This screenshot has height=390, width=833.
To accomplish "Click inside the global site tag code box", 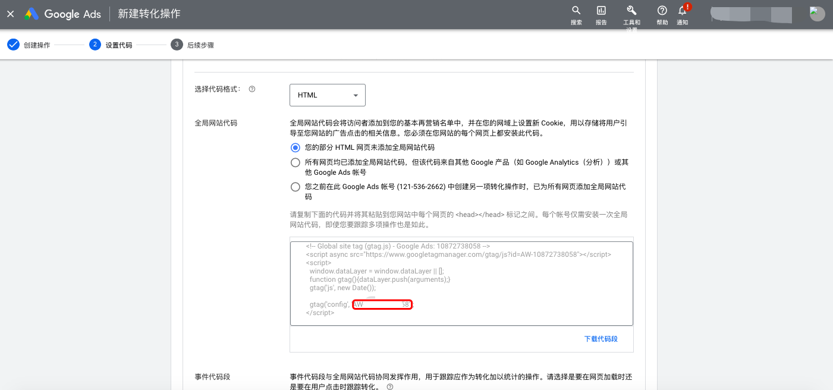I will (461, 284).
